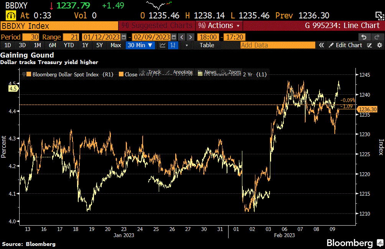Screen dimensions: 385x249
Task: Click the 1236.30 last price marker
Action: click(367, 109)
